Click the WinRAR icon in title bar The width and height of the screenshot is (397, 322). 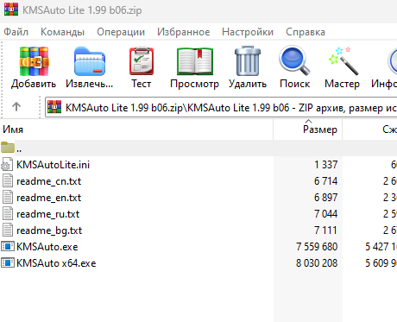[x=11, y=9]
